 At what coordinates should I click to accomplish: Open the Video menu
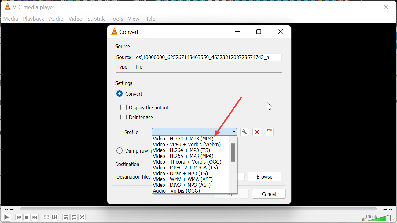click(75, 19)
